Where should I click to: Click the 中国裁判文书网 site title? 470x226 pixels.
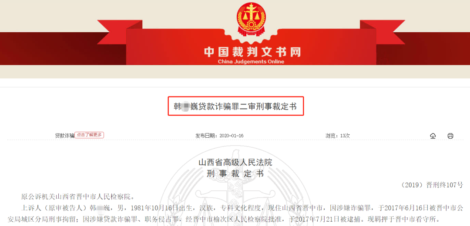(252, 52)
